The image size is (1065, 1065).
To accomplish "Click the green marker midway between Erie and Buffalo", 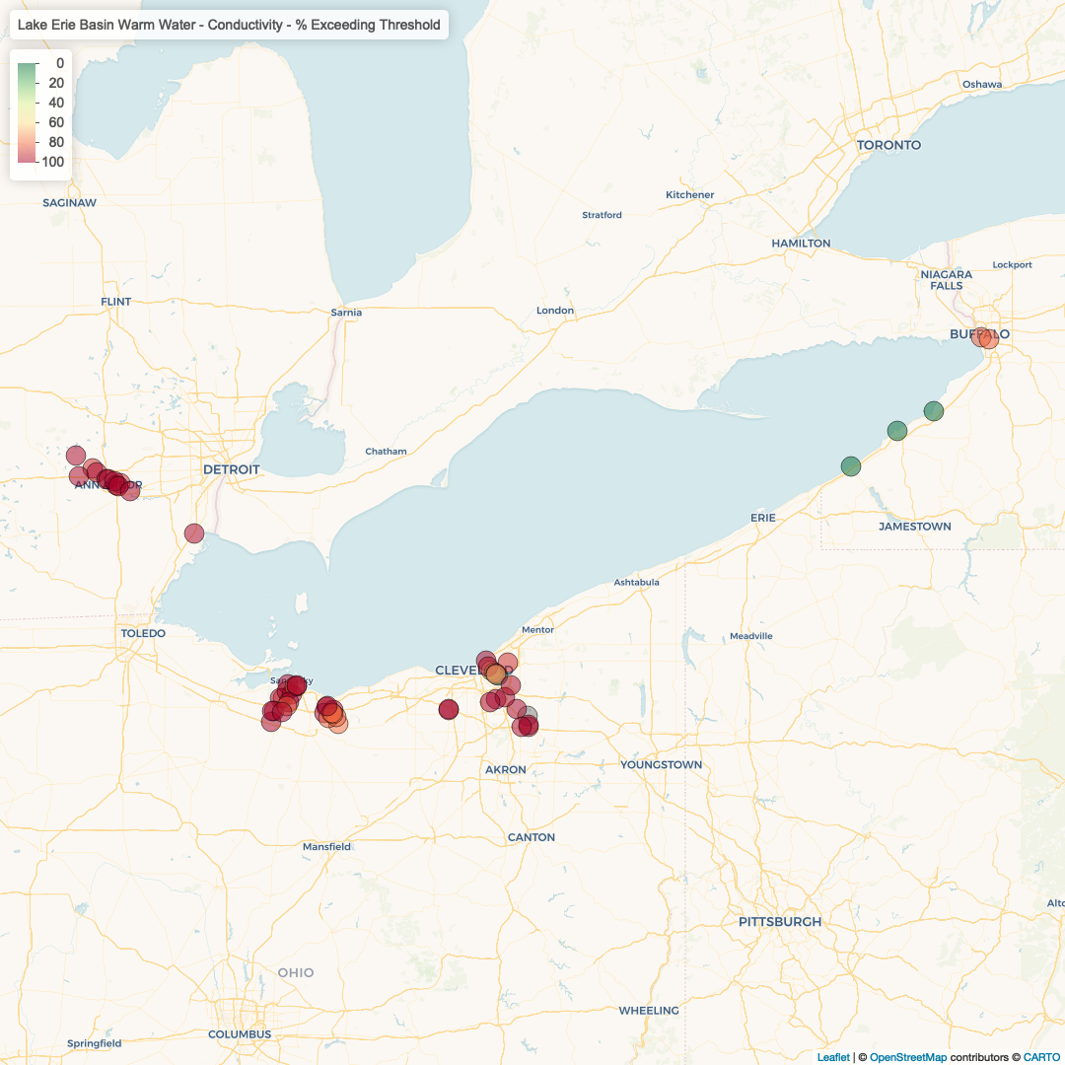I will pos(895,431).
